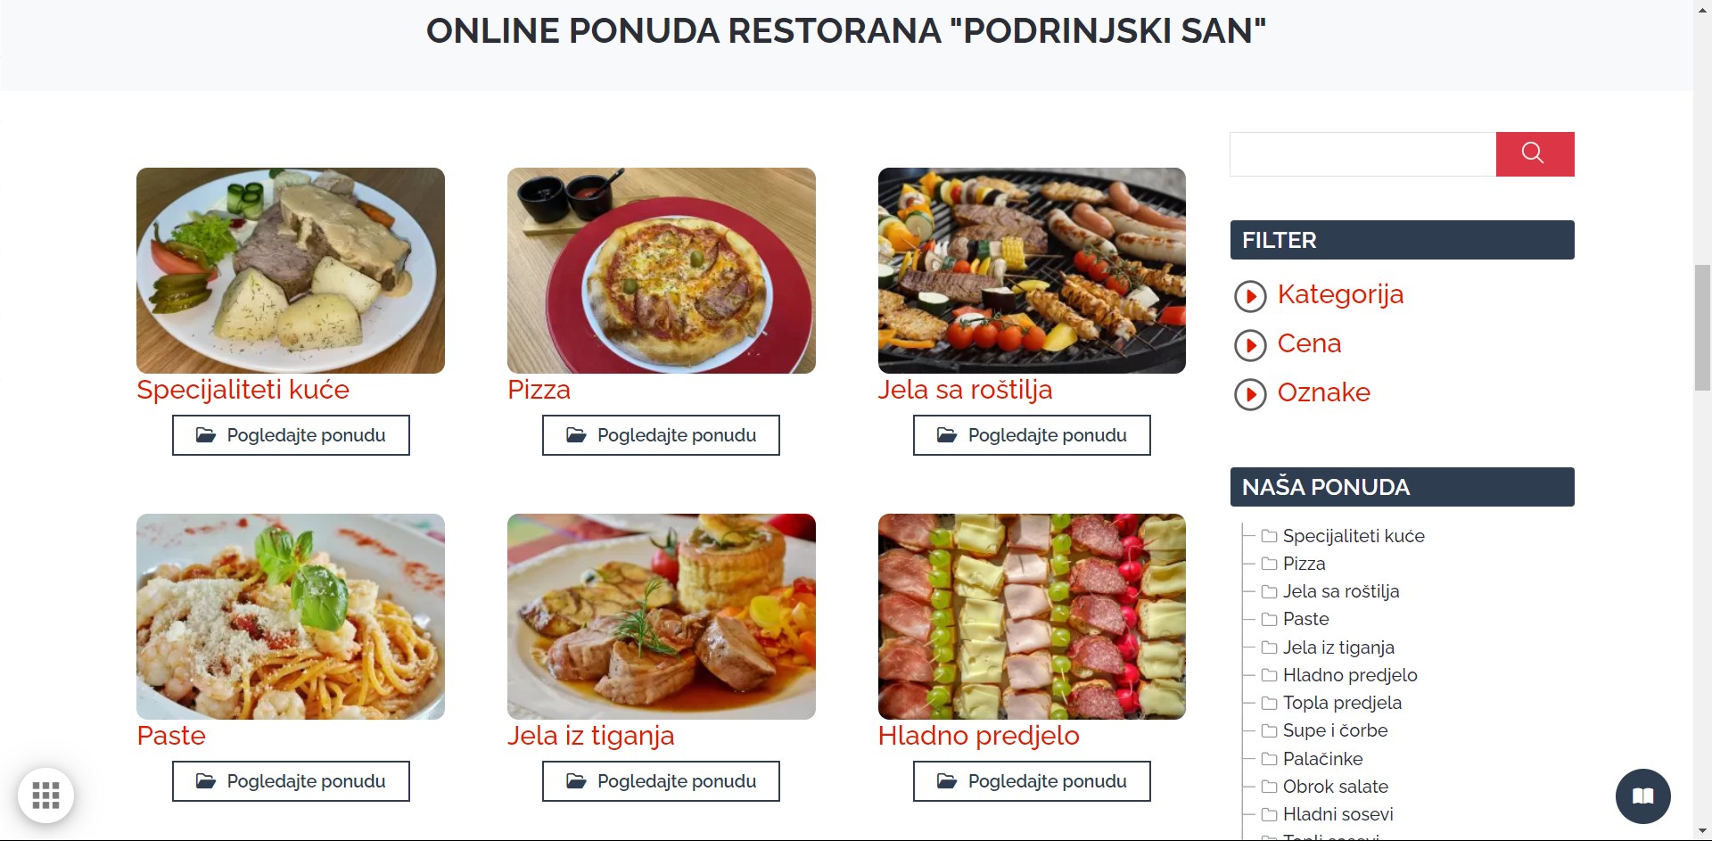The height and width of the screenshot is (841, 1712).
Task: Open the Paste category title link
Action: point(171,736)
